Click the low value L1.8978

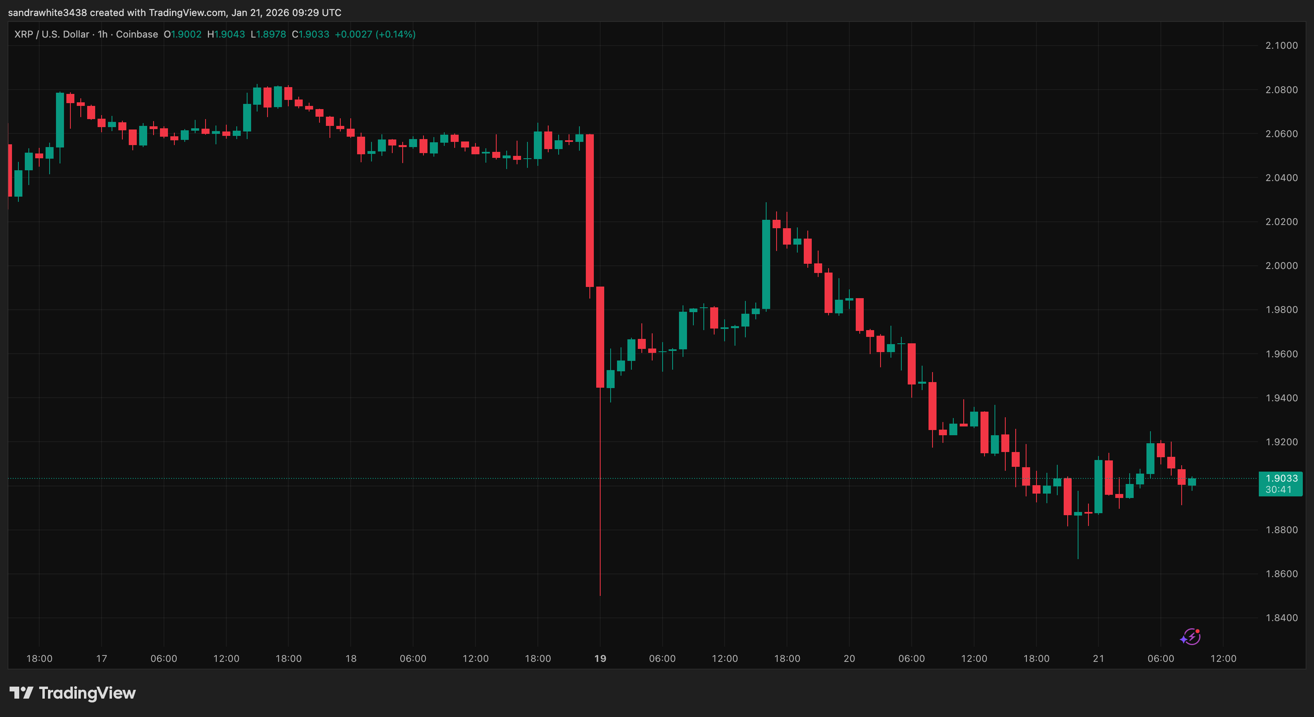point(268,34)
